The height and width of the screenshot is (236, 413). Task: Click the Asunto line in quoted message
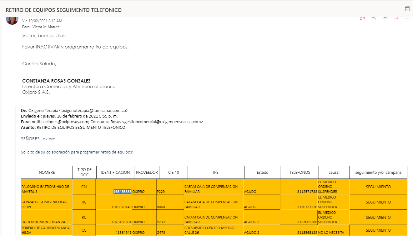click(73, 127)
